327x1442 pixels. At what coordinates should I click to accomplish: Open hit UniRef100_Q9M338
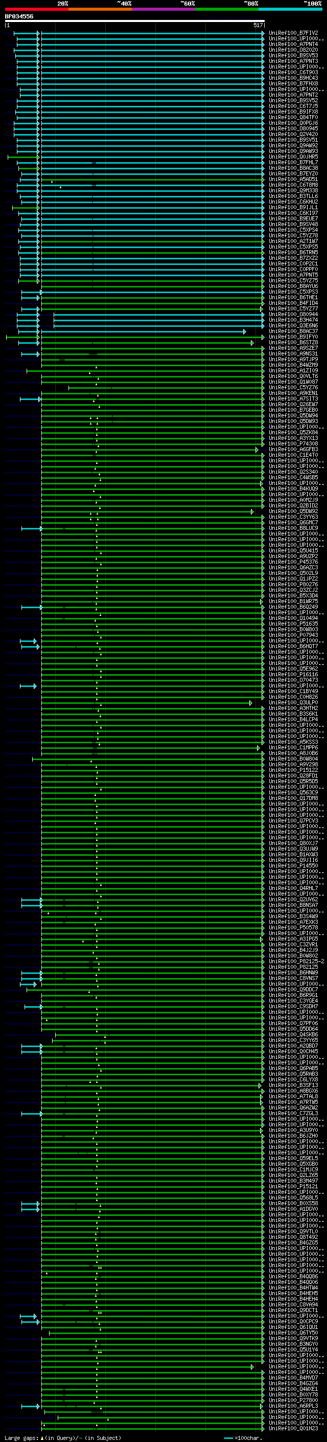tap(293, 190)
